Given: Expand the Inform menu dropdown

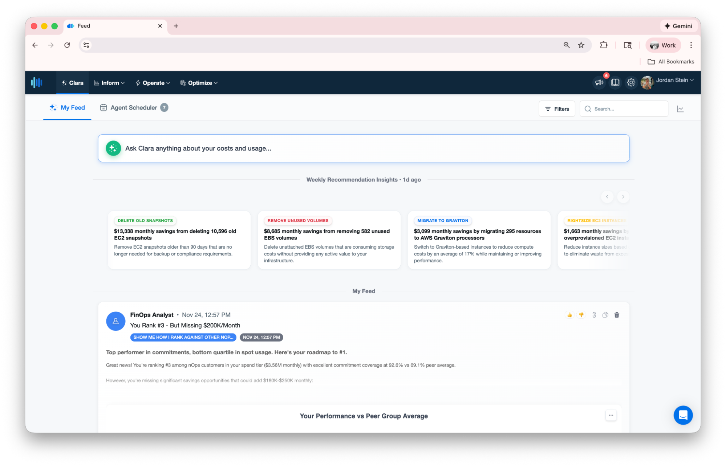Looking at the screenshot, I should pos(109,83).
